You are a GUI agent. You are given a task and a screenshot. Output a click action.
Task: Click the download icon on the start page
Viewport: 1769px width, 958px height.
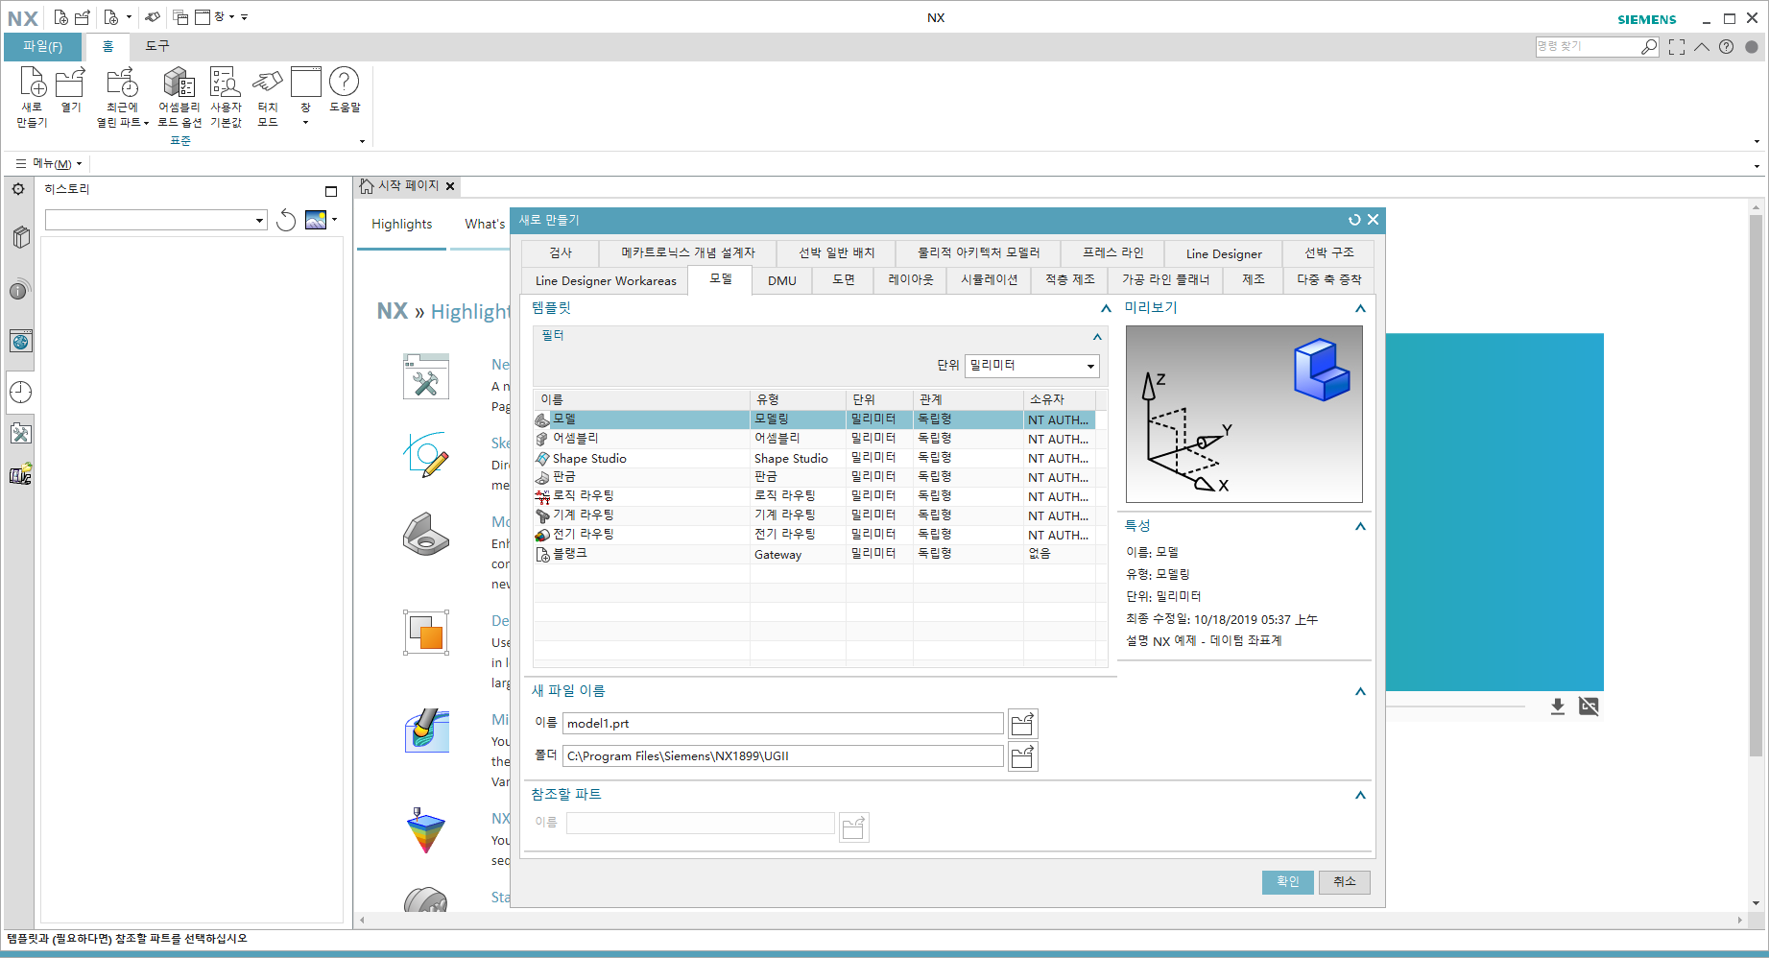1558,707
